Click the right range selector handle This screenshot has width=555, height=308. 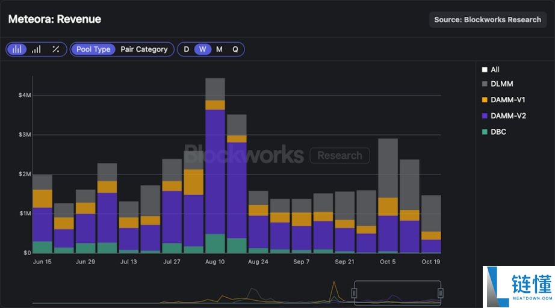coord(441,293)
